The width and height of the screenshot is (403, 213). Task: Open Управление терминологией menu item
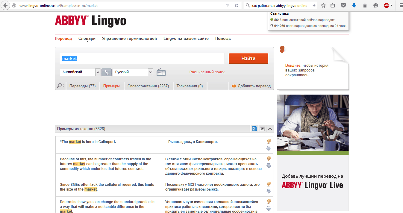(129, 39)
